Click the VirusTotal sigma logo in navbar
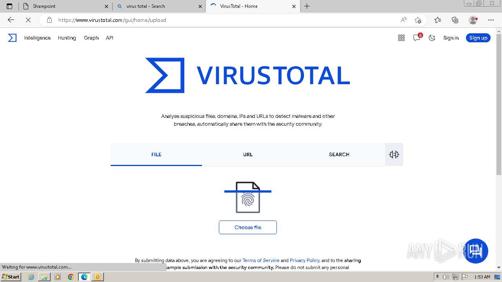 [13, 38]
